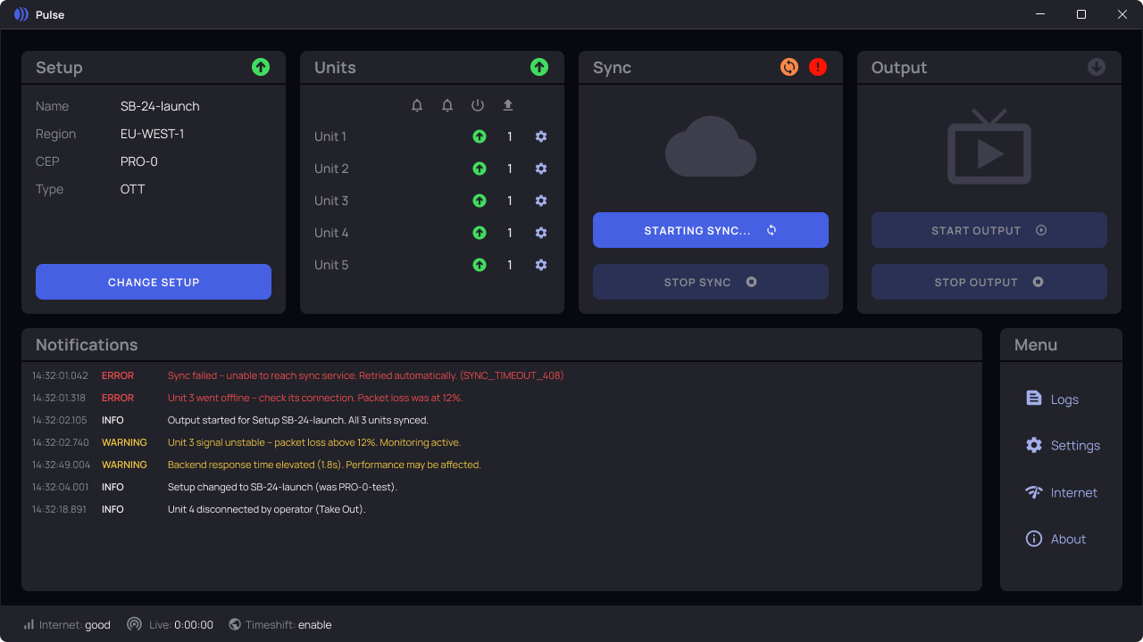The width and height of the screenshot is (1143, 642).
Task: Select the 'Setup changed to SB-24-launch' notification
Action: tap(502, 487)
